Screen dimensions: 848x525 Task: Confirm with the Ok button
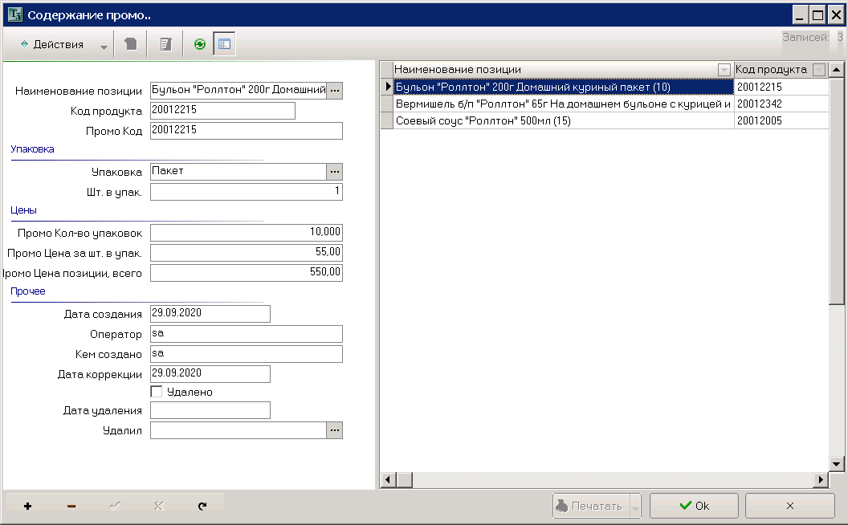click(694, 506)
